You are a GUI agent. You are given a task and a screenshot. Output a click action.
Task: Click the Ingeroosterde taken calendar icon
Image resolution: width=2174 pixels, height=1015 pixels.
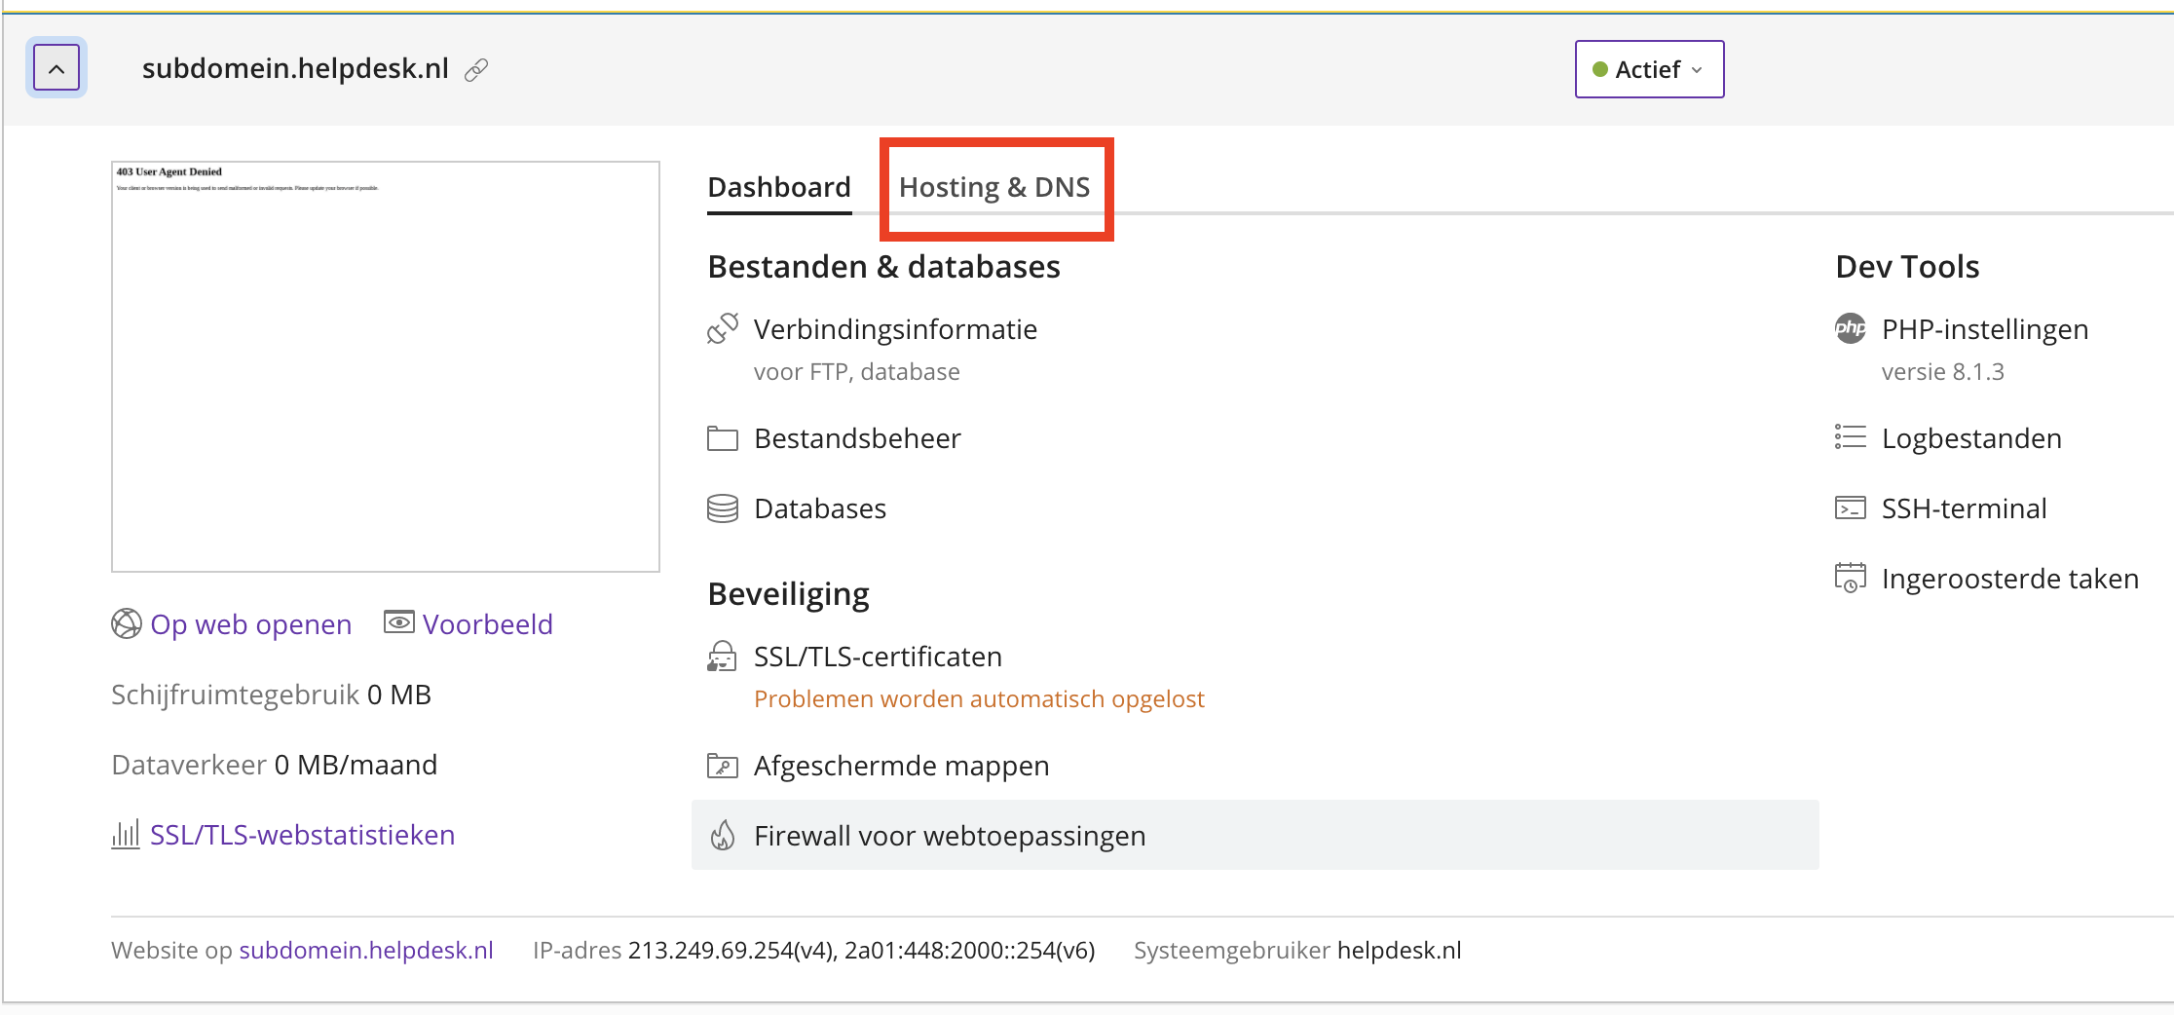pyautogui.click(x=1851, y=579)
